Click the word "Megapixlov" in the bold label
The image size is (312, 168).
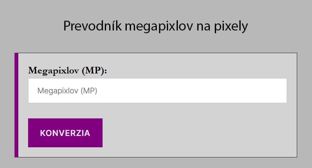click(53, 71)
